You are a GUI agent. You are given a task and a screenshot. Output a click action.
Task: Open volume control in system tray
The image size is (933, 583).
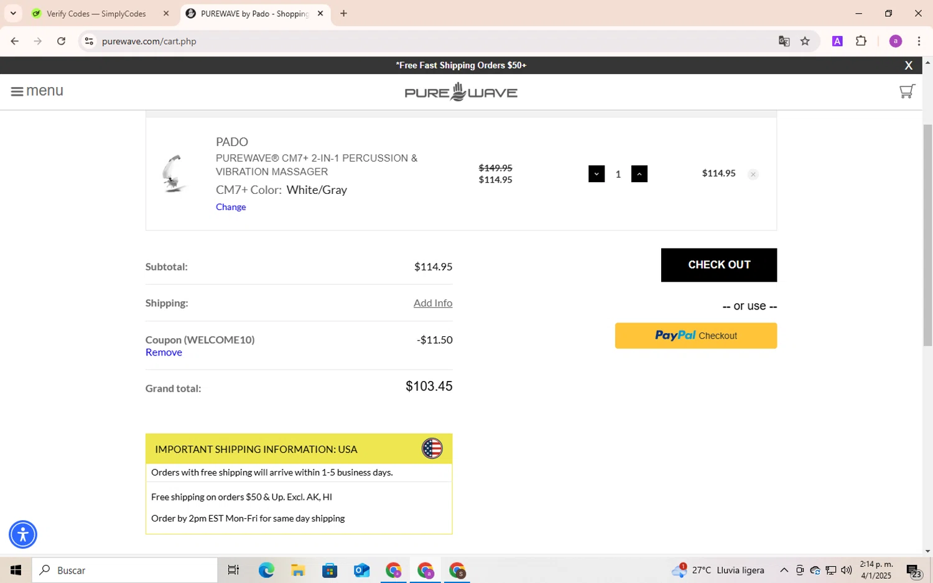[846, 570]
